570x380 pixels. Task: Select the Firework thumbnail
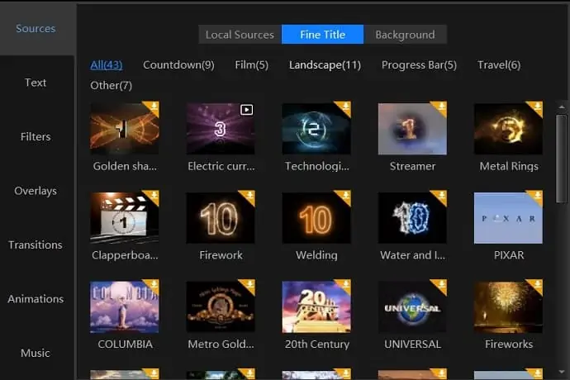(x=221, y=218)
